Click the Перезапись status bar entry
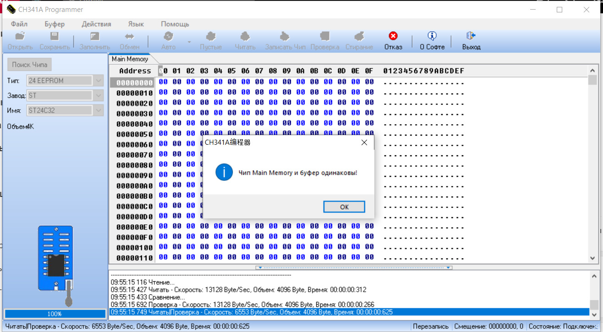The height and width of the screenshot is (332, 603). coord(431,327)
